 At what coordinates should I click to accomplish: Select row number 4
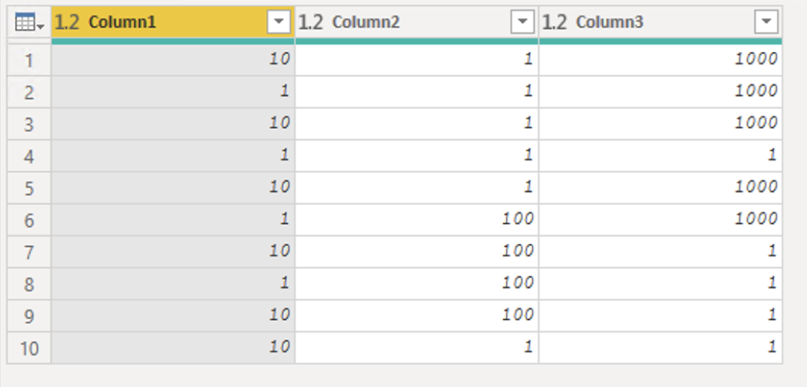pyautogui.click(x=29, y=156)
